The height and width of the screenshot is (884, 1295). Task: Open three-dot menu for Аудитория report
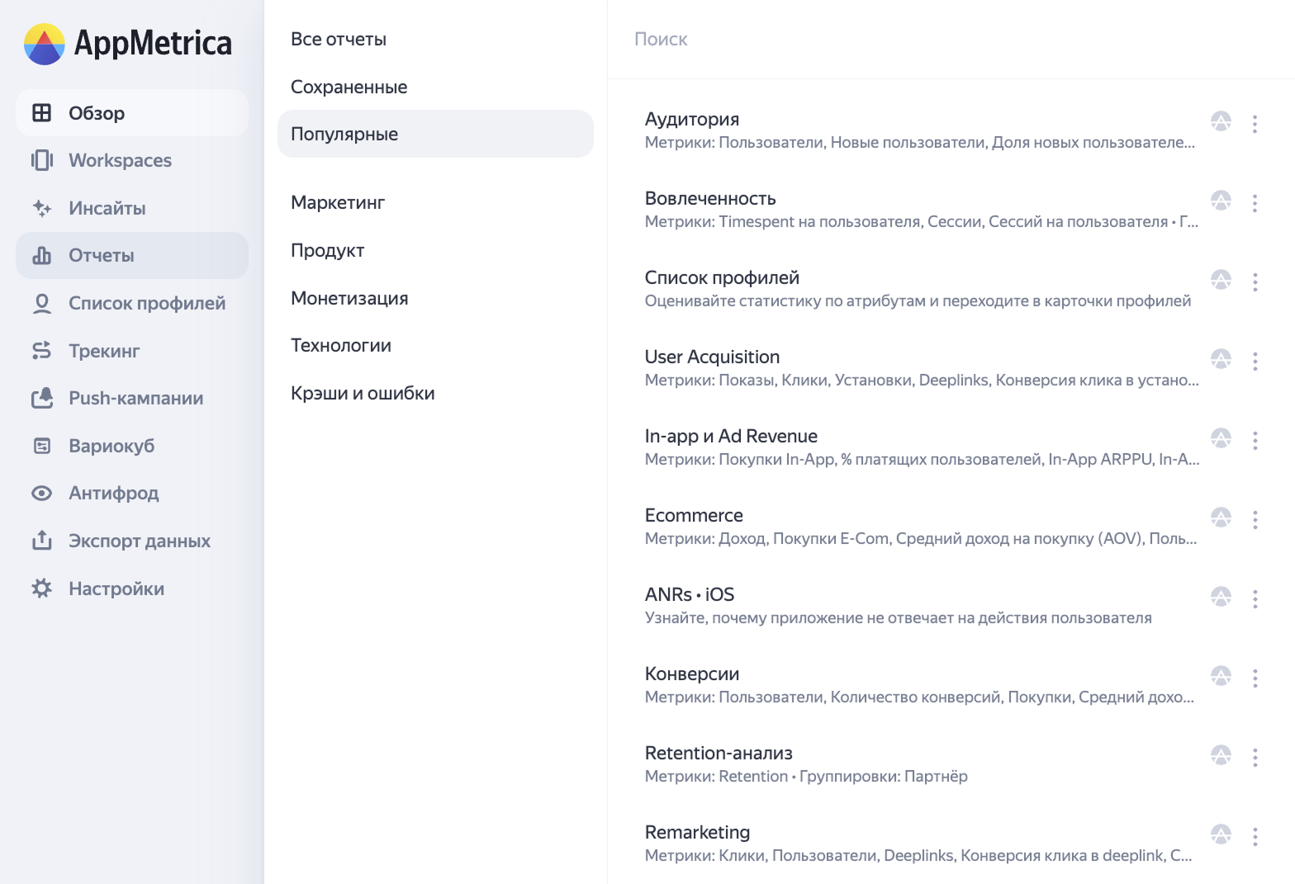coord(1255,124)
